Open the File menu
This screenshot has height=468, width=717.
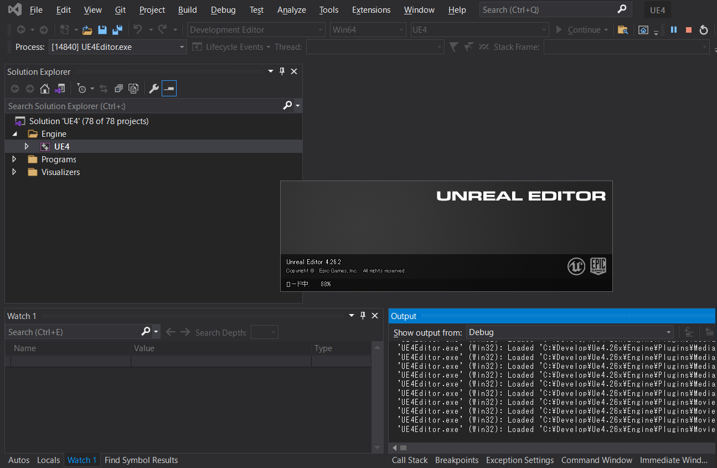(36, 10)
